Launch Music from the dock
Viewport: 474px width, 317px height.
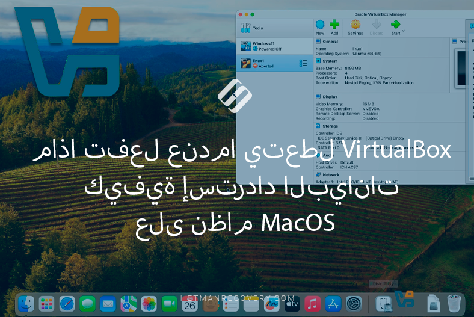(x=313, y=304)
